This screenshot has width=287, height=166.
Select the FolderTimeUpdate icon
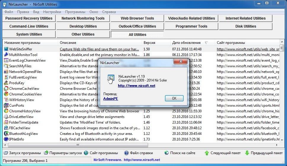tap(6, 122)
